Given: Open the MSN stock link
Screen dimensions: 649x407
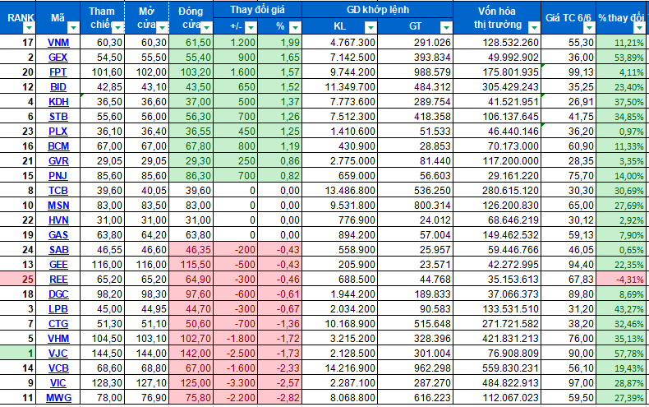Looking at the screenshot, I should pos(58,206).
